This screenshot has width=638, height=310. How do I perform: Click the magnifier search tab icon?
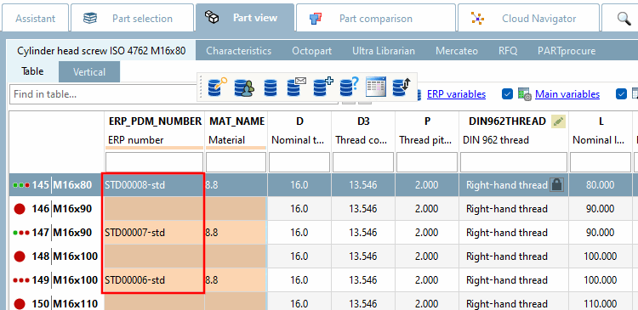pyautogui.click(x=624, y=19)
